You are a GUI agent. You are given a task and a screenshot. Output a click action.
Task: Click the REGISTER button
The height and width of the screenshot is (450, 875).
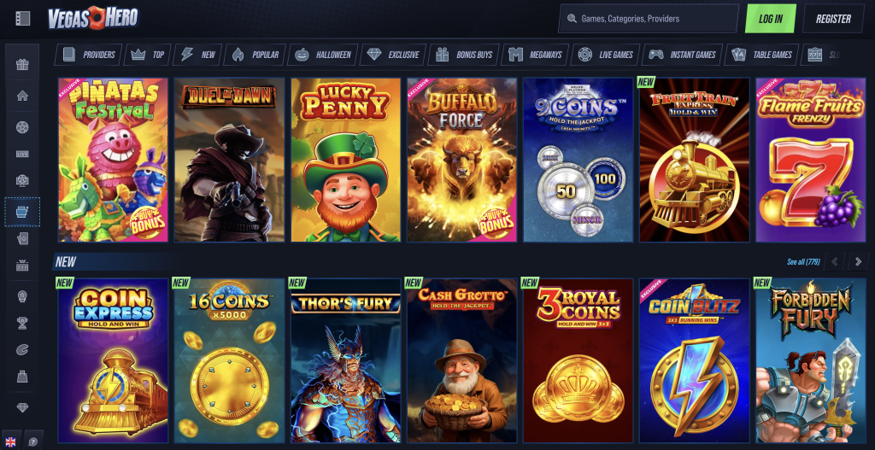pos(833,18)
